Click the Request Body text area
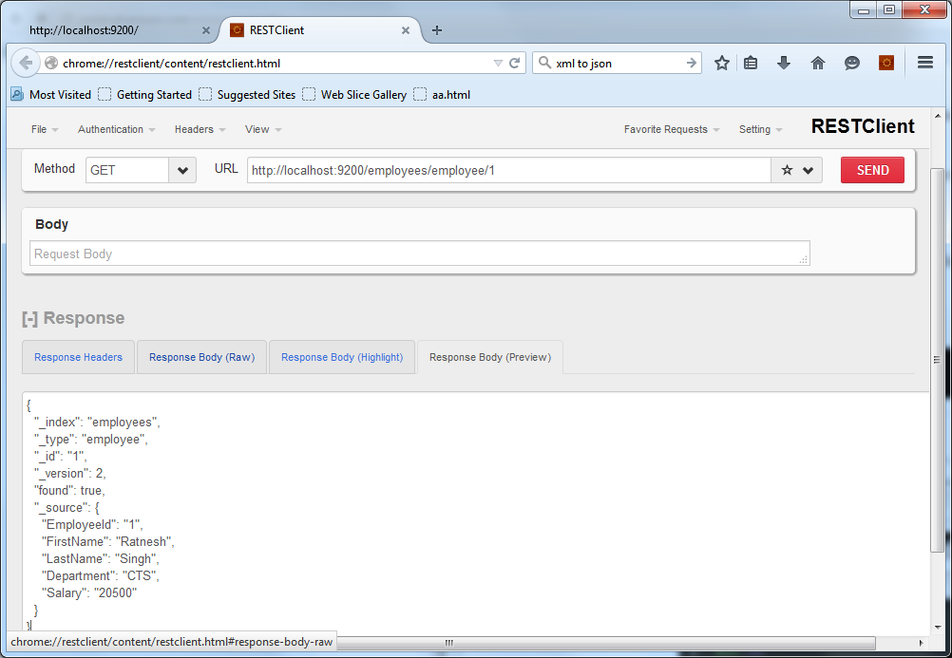This screenshot has width=952, height=658. (x=420, y=254)
